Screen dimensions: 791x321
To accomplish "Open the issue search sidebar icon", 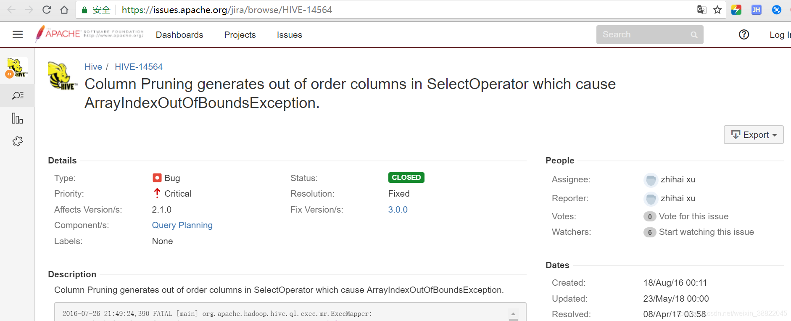I will pyautogui.click(x=18, y=95).
